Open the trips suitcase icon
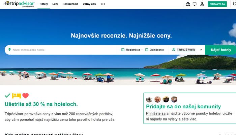The height and width of the screenshot is (135, 236). (188, 4)
